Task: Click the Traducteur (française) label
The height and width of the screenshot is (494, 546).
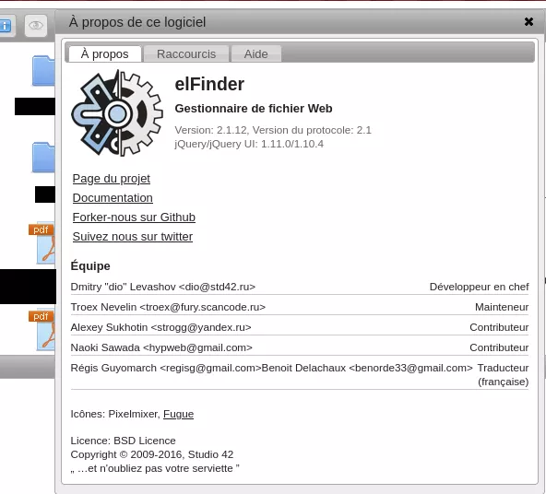Action: (x=503, y=375)
